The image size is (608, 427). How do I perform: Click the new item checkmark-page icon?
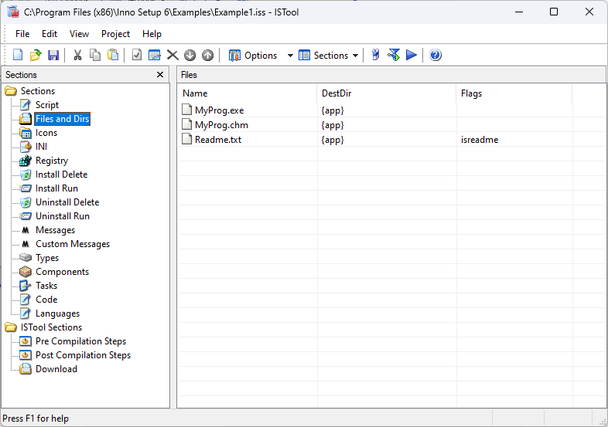137,55
